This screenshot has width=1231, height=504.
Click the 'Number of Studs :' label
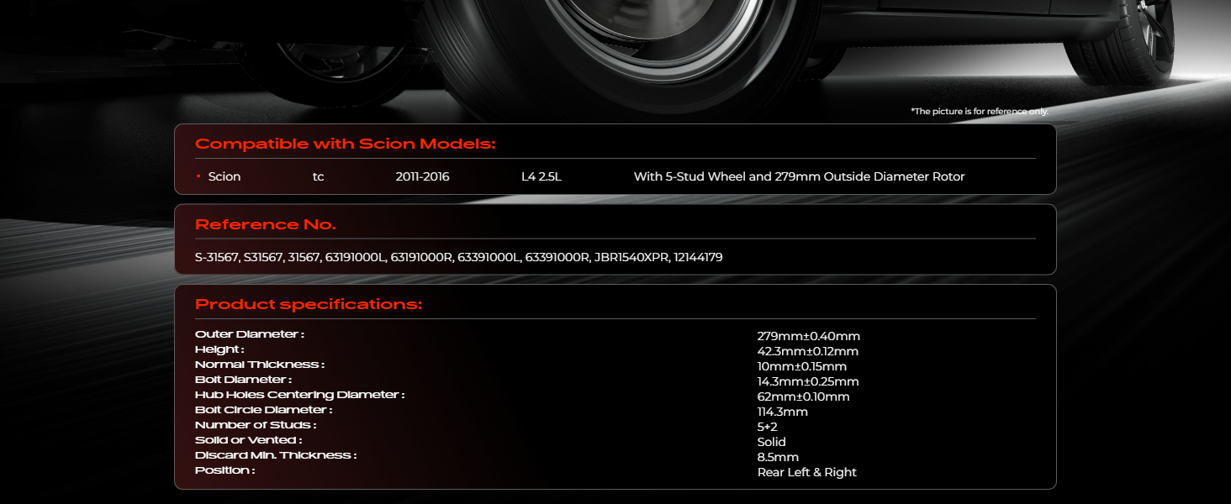[x=256, y=425]
